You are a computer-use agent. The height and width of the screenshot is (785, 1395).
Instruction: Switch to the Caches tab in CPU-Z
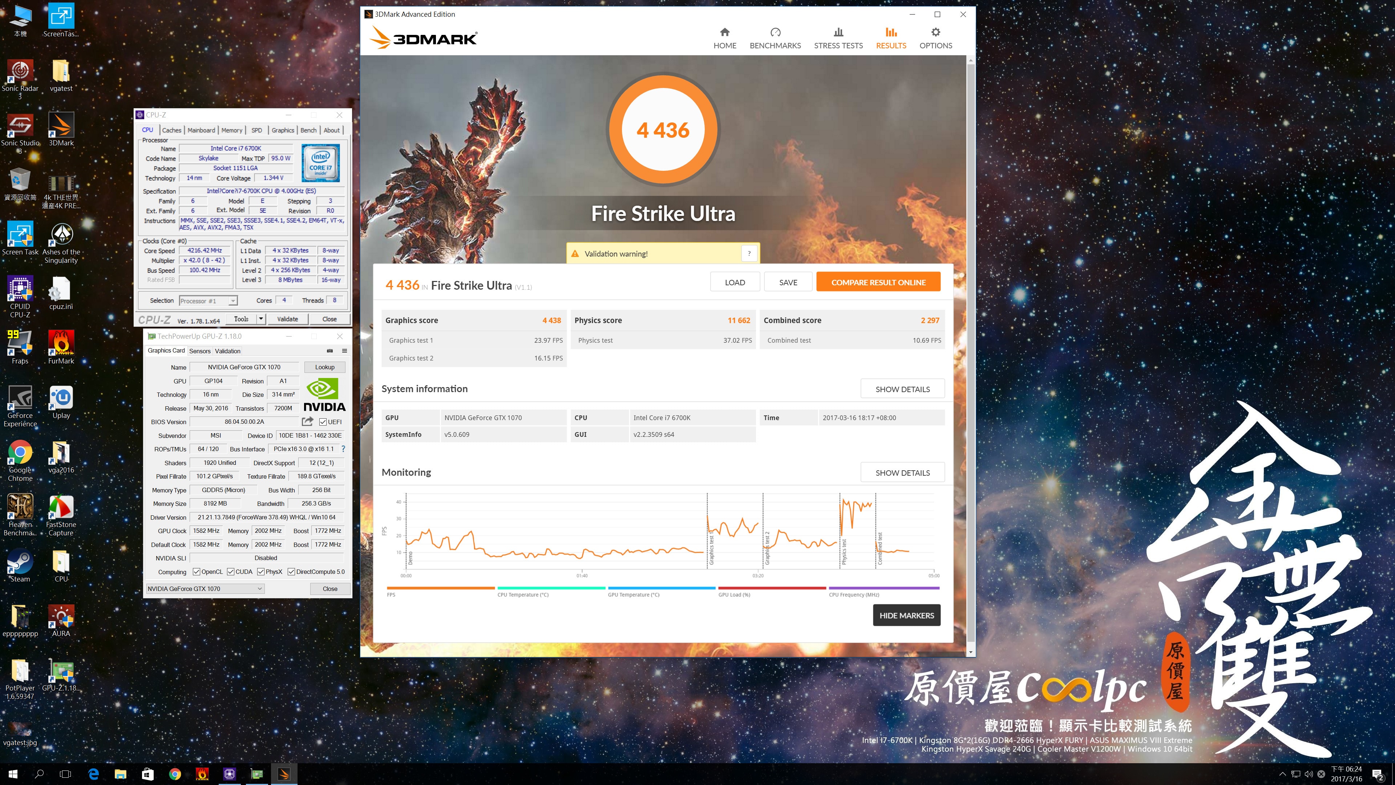tap(172, 130)
